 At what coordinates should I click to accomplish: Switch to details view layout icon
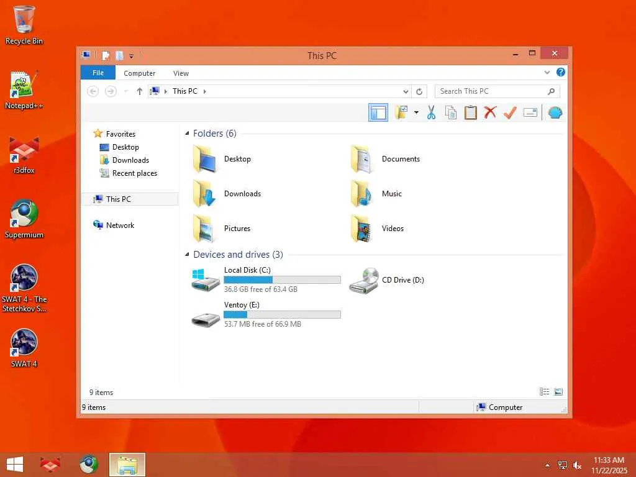coord(544,392)
